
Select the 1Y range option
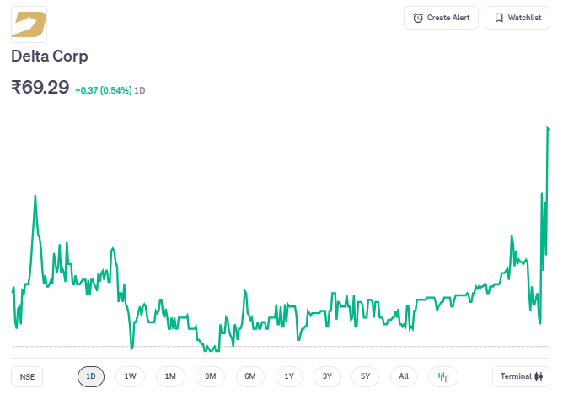tap(289, 376)
